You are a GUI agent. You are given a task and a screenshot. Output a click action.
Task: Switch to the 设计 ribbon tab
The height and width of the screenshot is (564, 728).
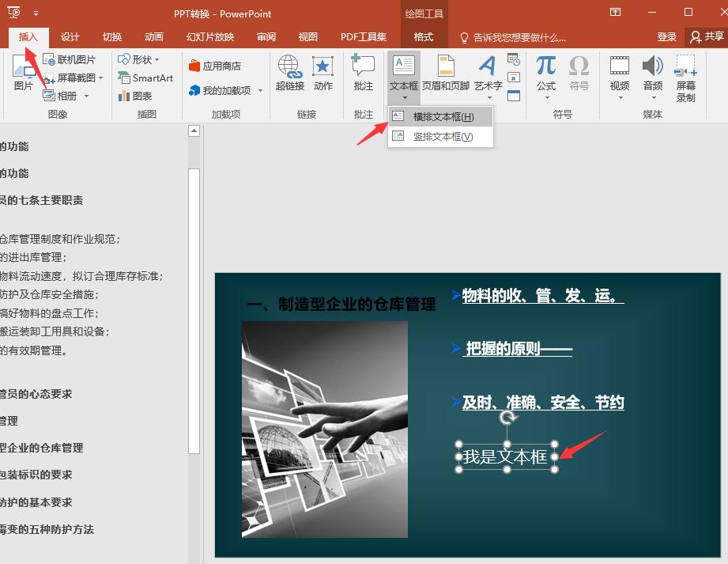pos(69,36)
